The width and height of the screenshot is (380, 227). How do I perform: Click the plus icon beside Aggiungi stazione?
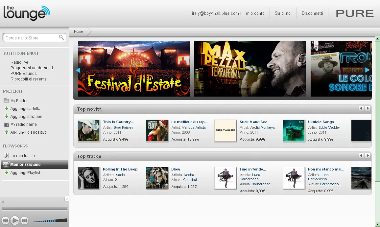7,116
